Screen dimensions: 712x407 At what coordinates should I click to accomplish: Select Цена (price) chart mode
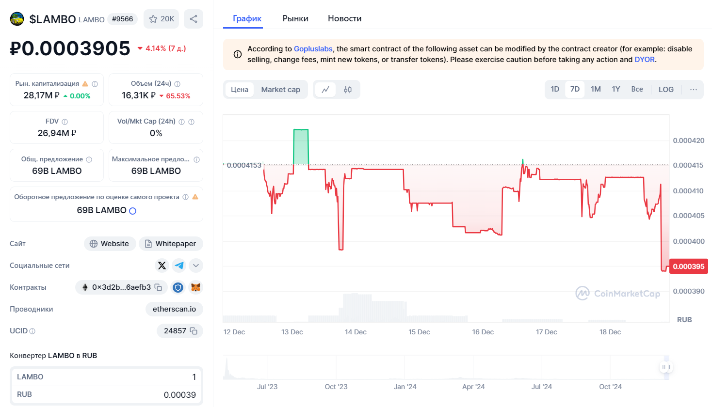[x=240, y=90]
